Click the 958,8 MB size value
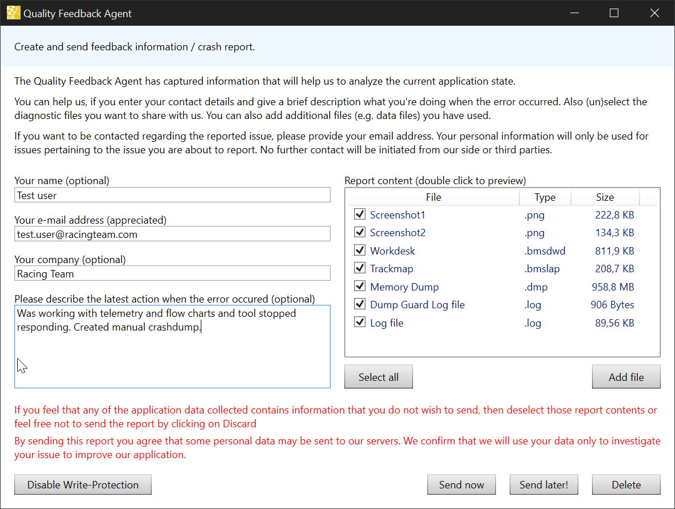The width and height of the screenshot is (675, 509). point(613,287)
